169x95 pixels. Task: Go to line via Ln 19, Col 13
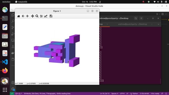click(105, 93)
